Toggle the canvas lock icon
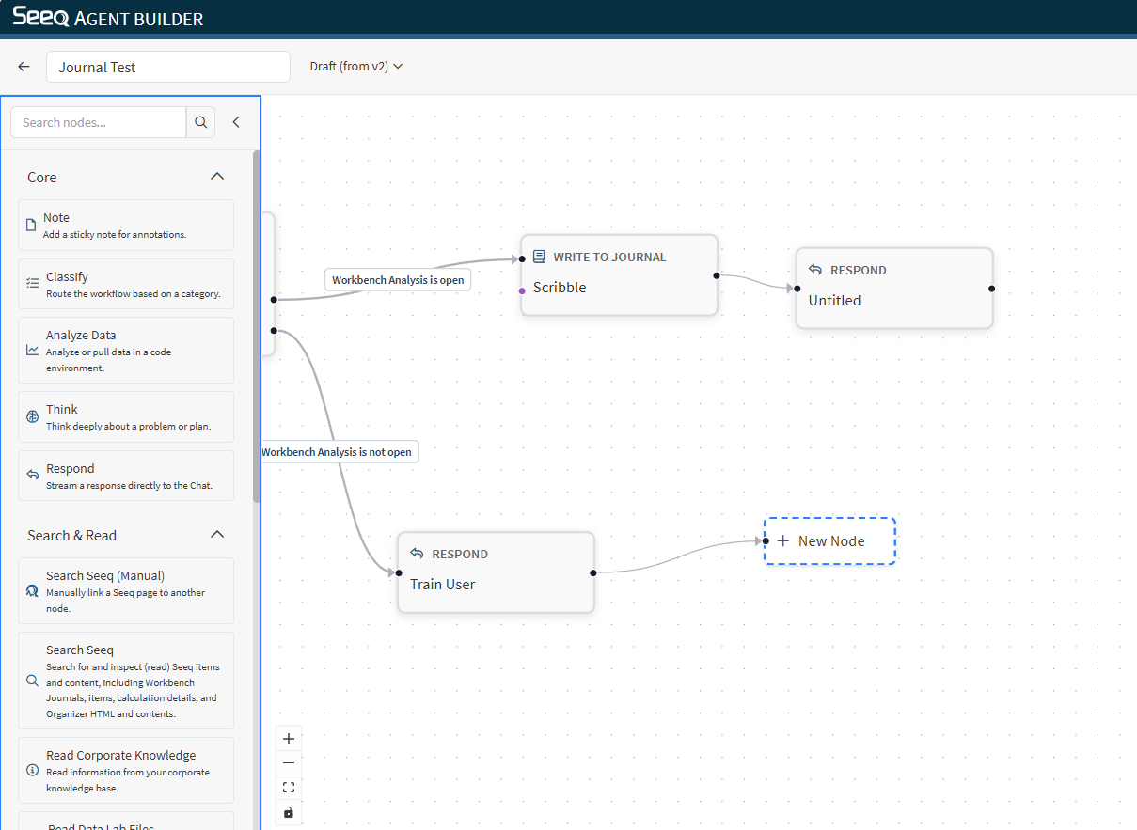1137x830 pixels. coord(289,812)
